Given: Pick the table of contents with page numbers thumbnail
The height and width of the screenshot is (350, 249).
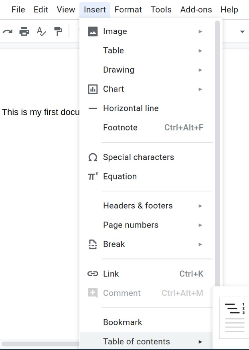Looking at the screenshot, I should (x=234, y=317).
